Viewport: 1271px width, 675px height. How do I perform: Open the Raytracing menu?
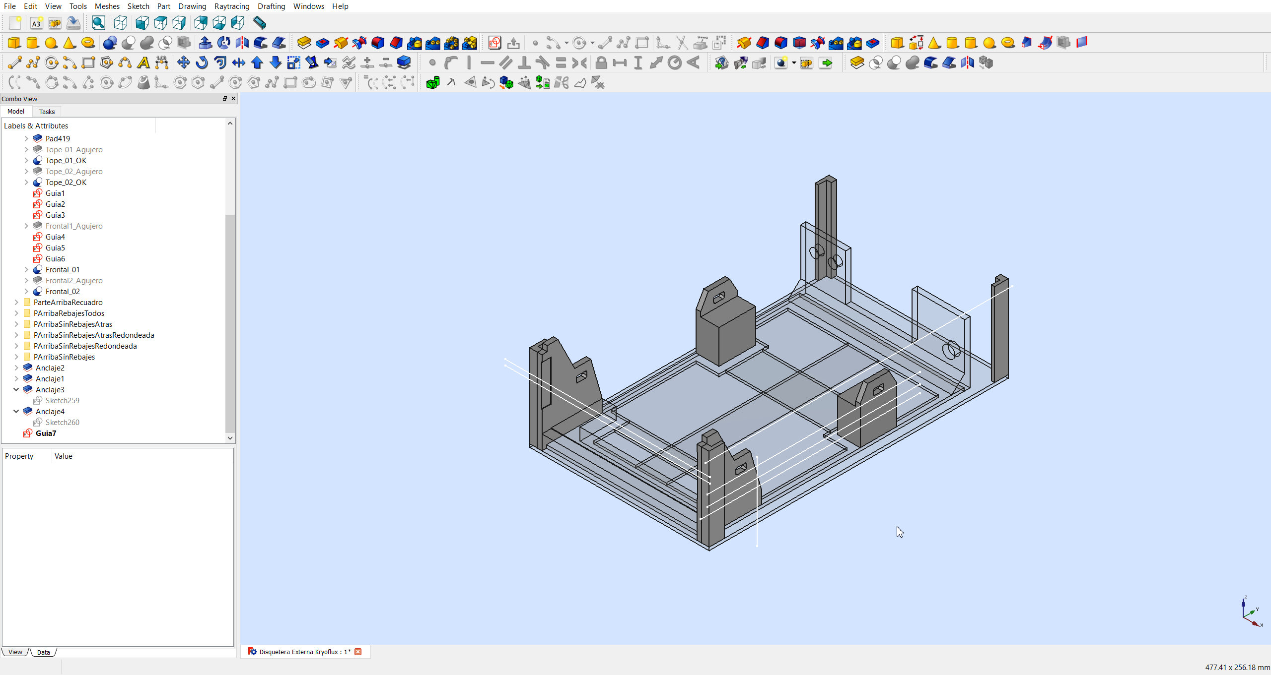[x=232, y=6]
